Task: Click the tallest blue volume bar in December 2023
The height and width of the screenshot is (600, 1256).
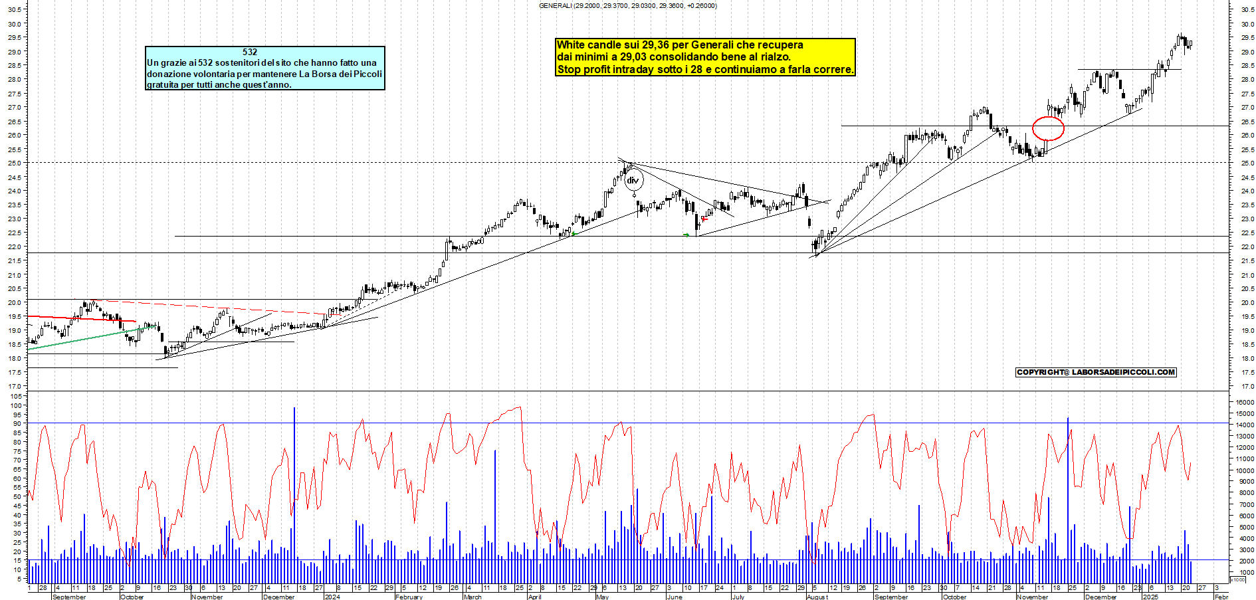Action: 294,495
